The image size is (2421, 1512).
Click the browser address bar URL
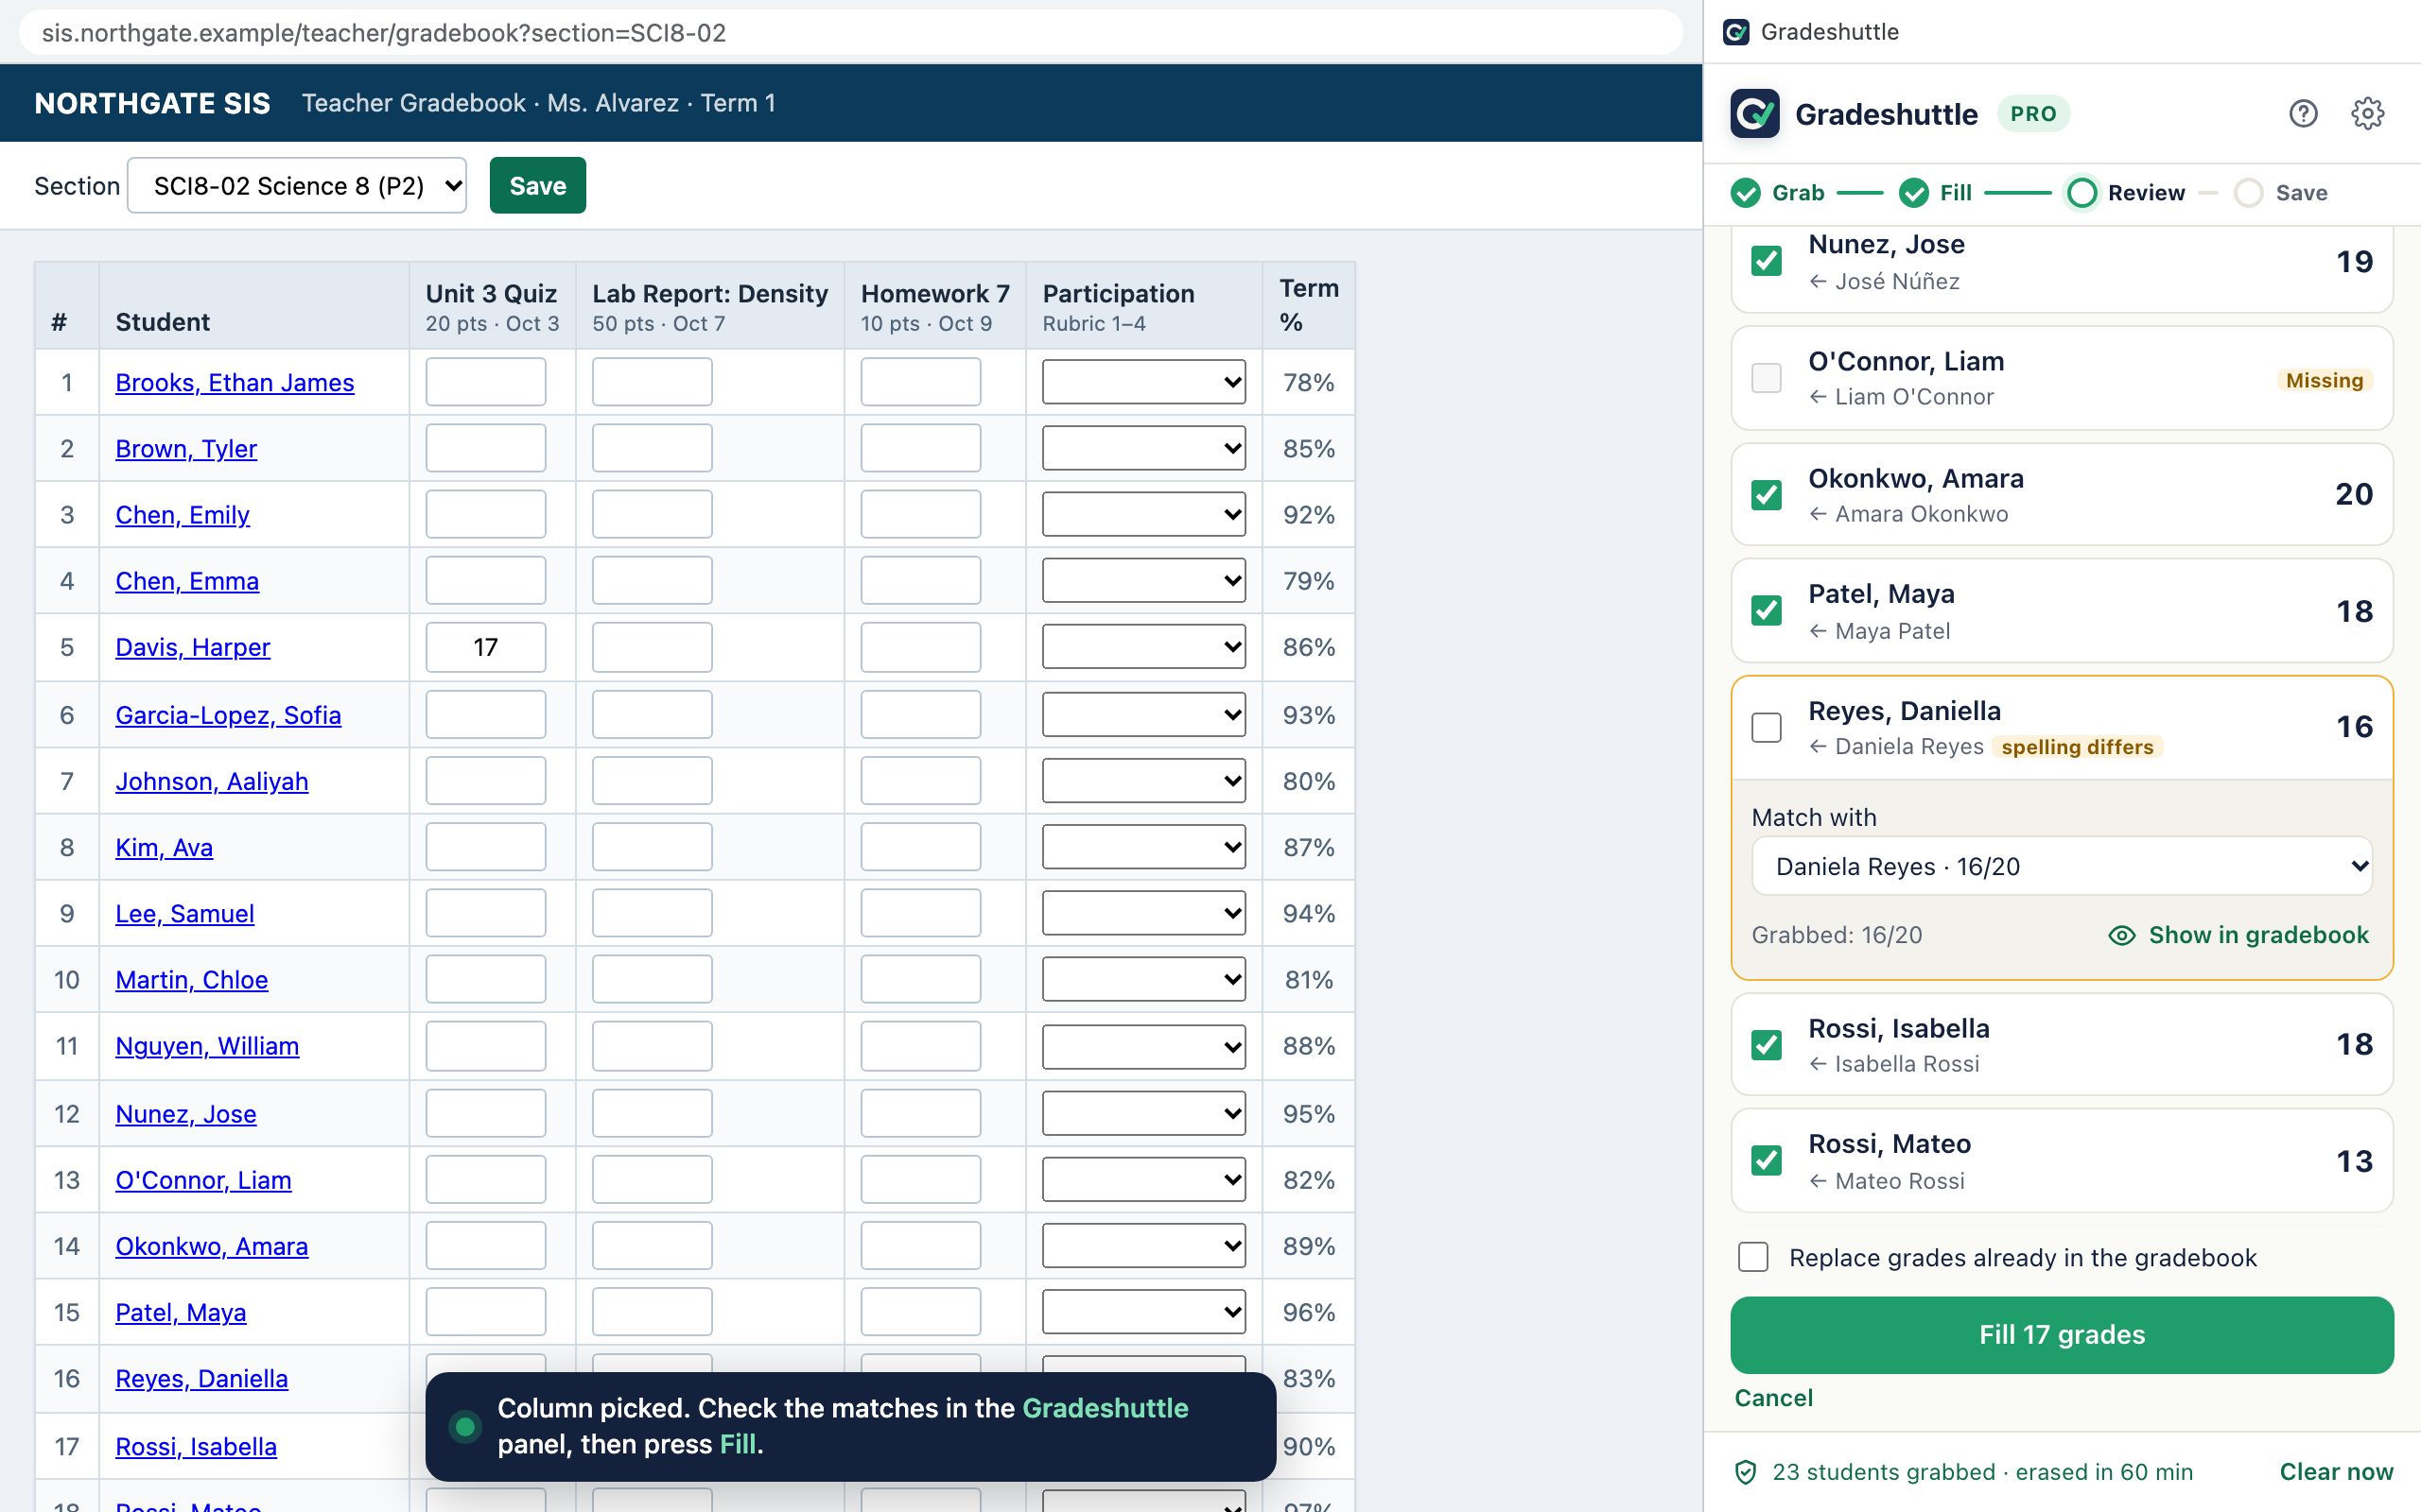[x=850, y=33]
